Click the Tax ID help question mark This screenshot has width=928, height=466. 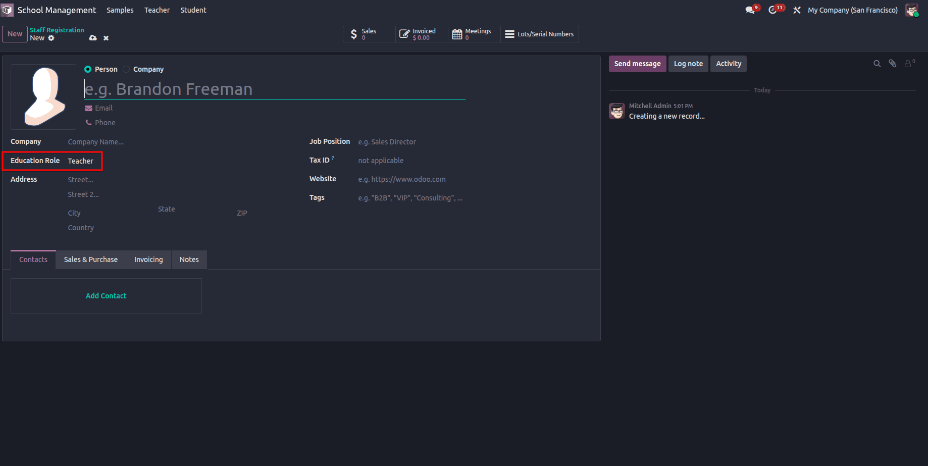333,158
